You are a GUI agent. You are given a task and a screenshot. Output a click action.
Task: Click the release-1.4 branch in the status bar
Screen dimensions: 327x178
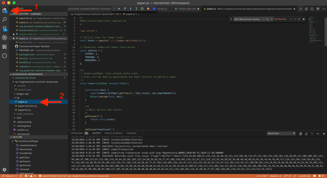(10, 176)
